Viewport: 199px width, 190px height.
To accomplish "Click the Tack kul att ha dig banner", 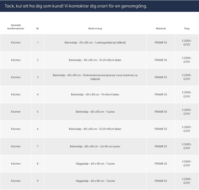I will pyautogui.click(x=100, y=6).
